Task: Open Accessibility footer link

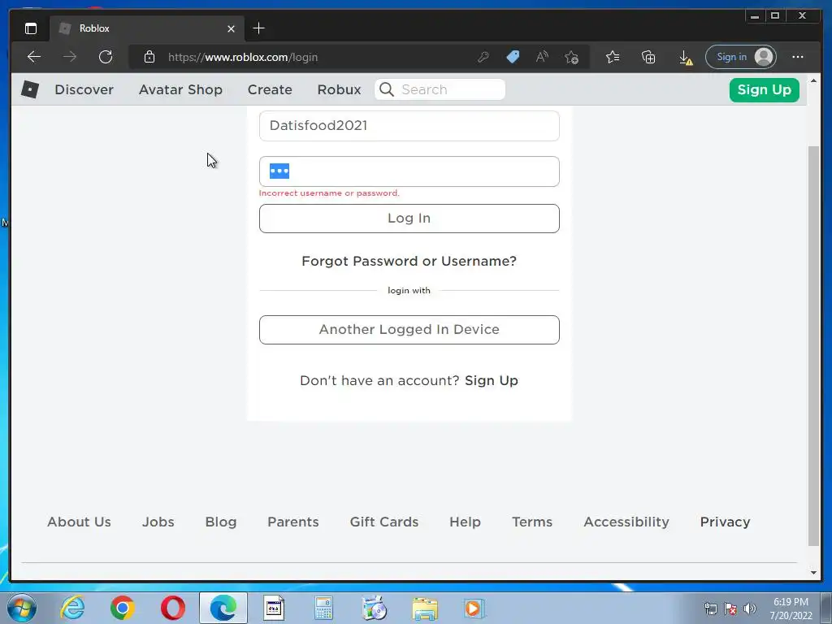Action: coord(626,522)
